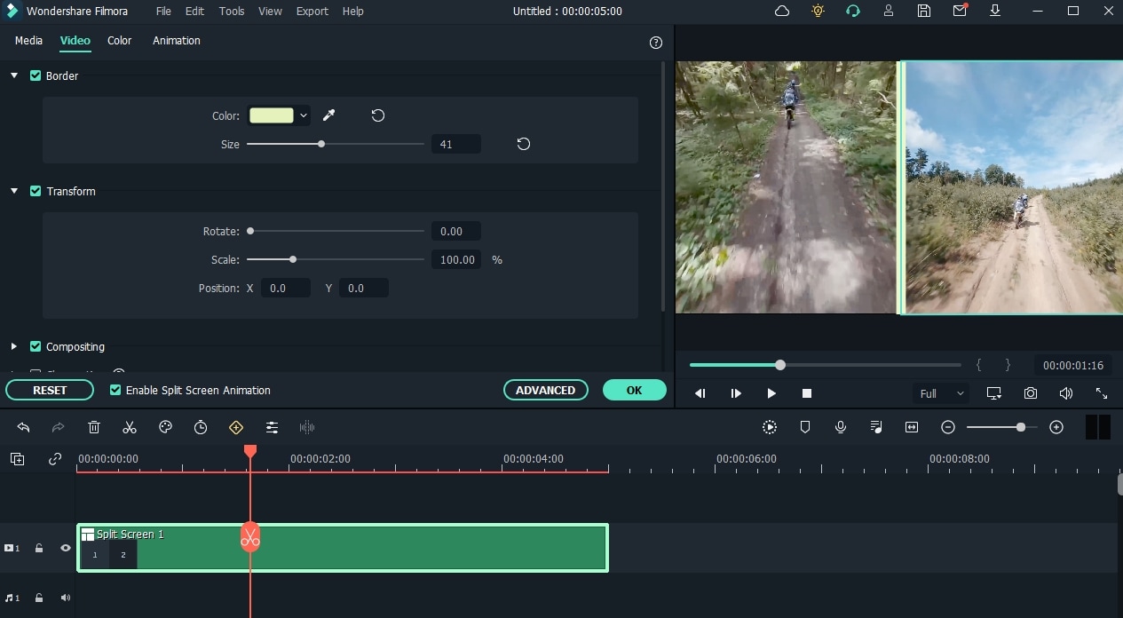Open the account profile icon
Viewport: 1123px width, 618px height.
click(x=889, y=12)
